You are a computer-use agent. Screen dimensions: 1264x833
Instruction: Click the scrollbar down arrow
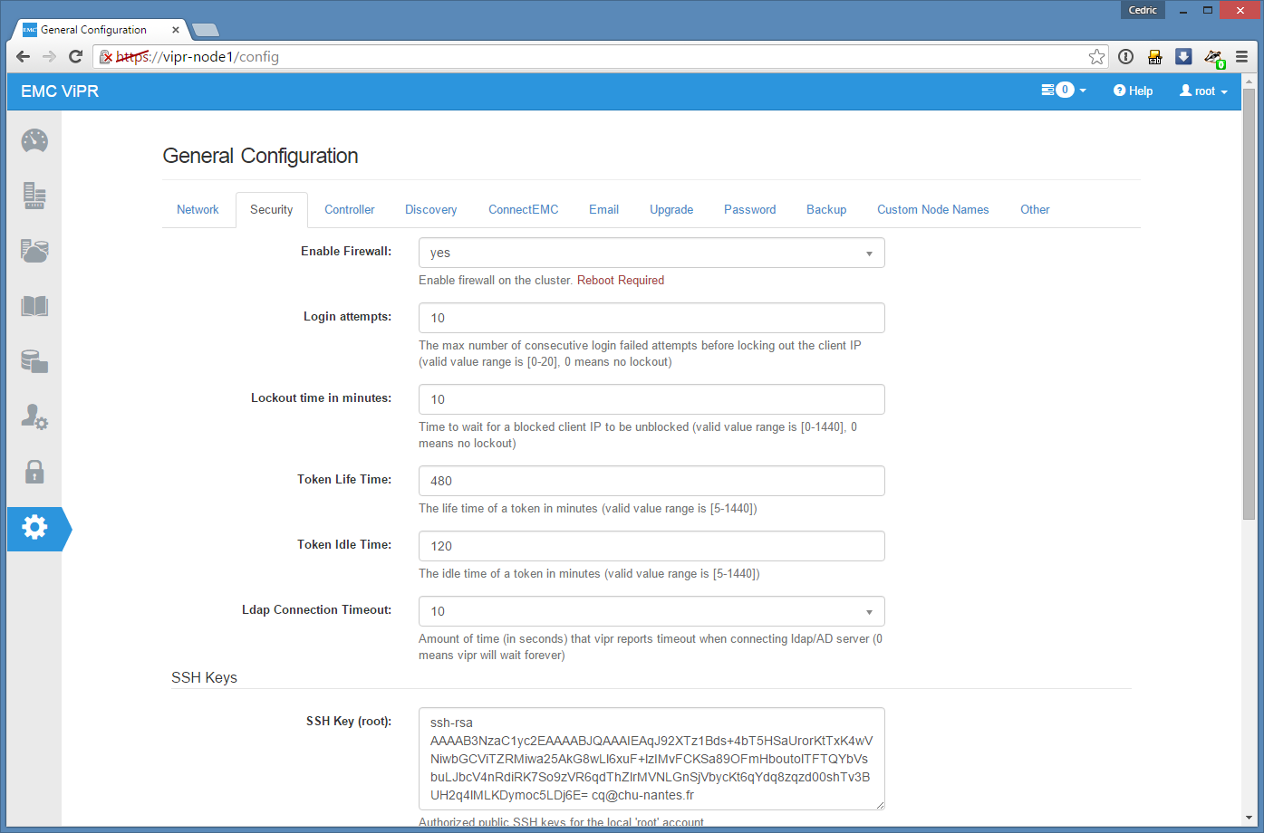click(x=1249, y=819)
